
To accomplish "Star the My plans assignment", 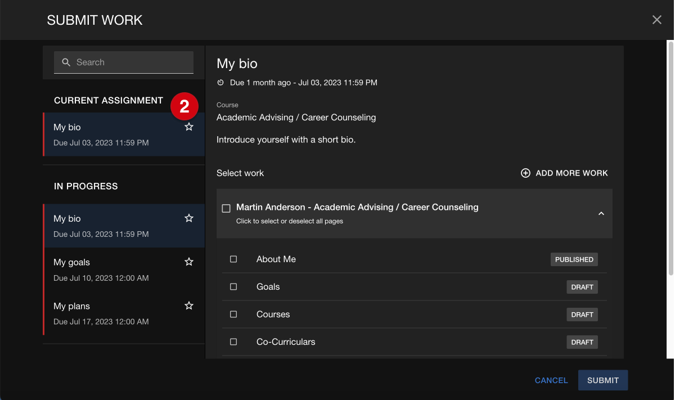I will coord(189,306).
